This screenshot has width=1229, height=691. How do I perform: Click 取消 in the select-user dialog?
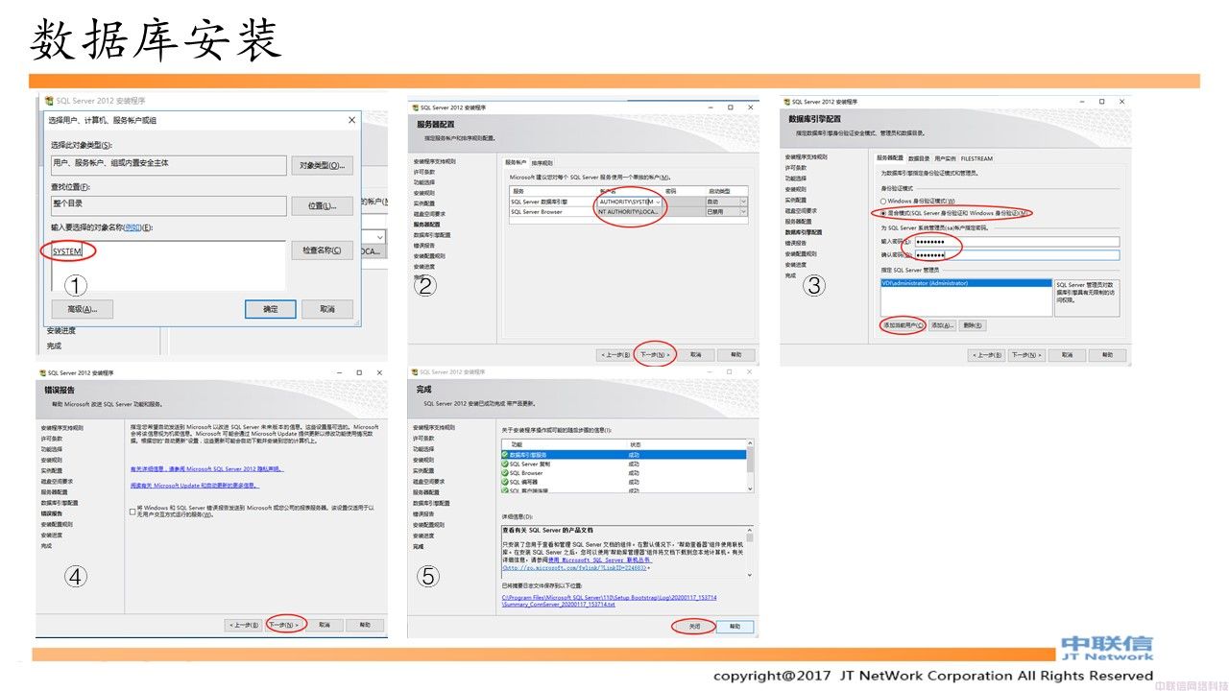(326, 309)
